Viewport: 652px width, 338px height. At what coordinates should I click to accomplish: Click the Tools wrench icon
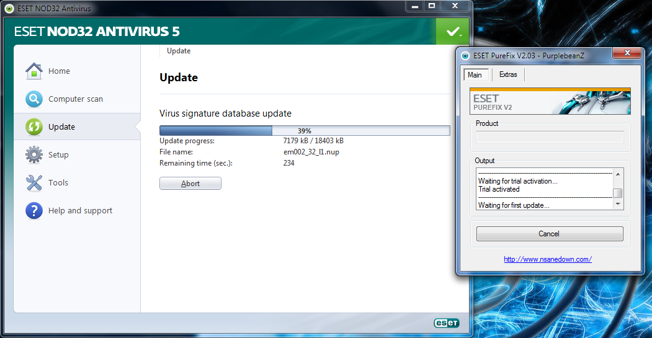pos(33,182)
